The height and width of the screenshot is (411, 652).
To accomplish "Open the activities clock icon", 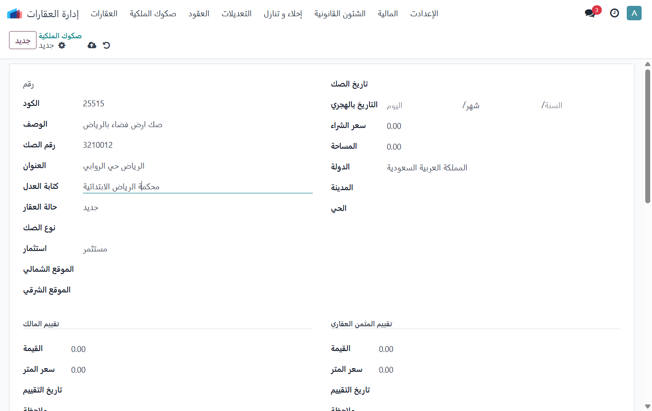I will pos(615,13).
